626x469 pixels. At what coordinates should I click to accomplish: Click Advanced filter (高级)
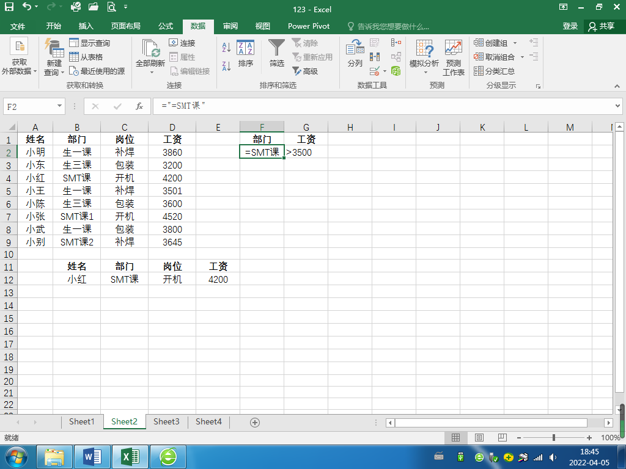[x=305, y=71]
